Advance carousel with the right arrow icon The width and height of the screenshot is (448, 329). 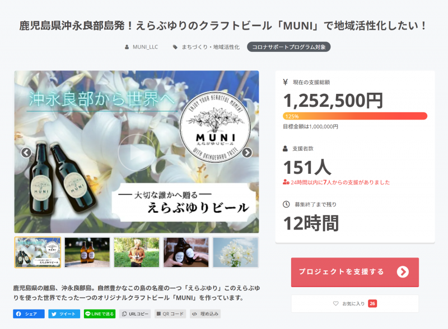(247, 152)
